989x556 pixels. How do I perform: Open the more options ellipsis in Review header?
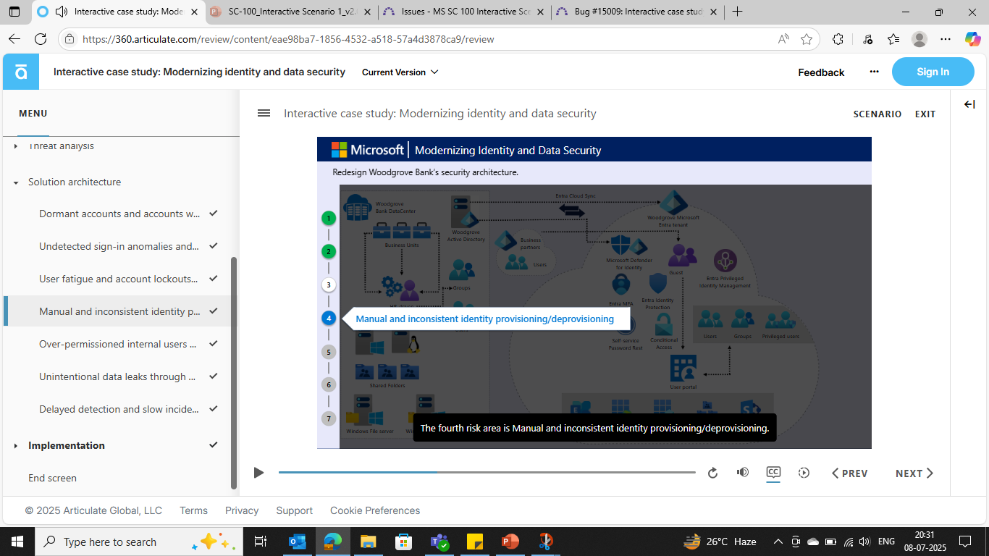point(874,72)
